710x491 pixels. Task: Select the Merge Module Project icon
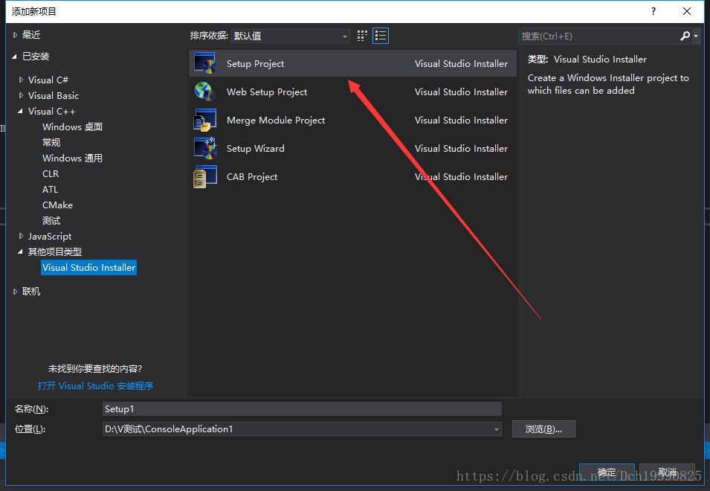[x=205, y=120]
